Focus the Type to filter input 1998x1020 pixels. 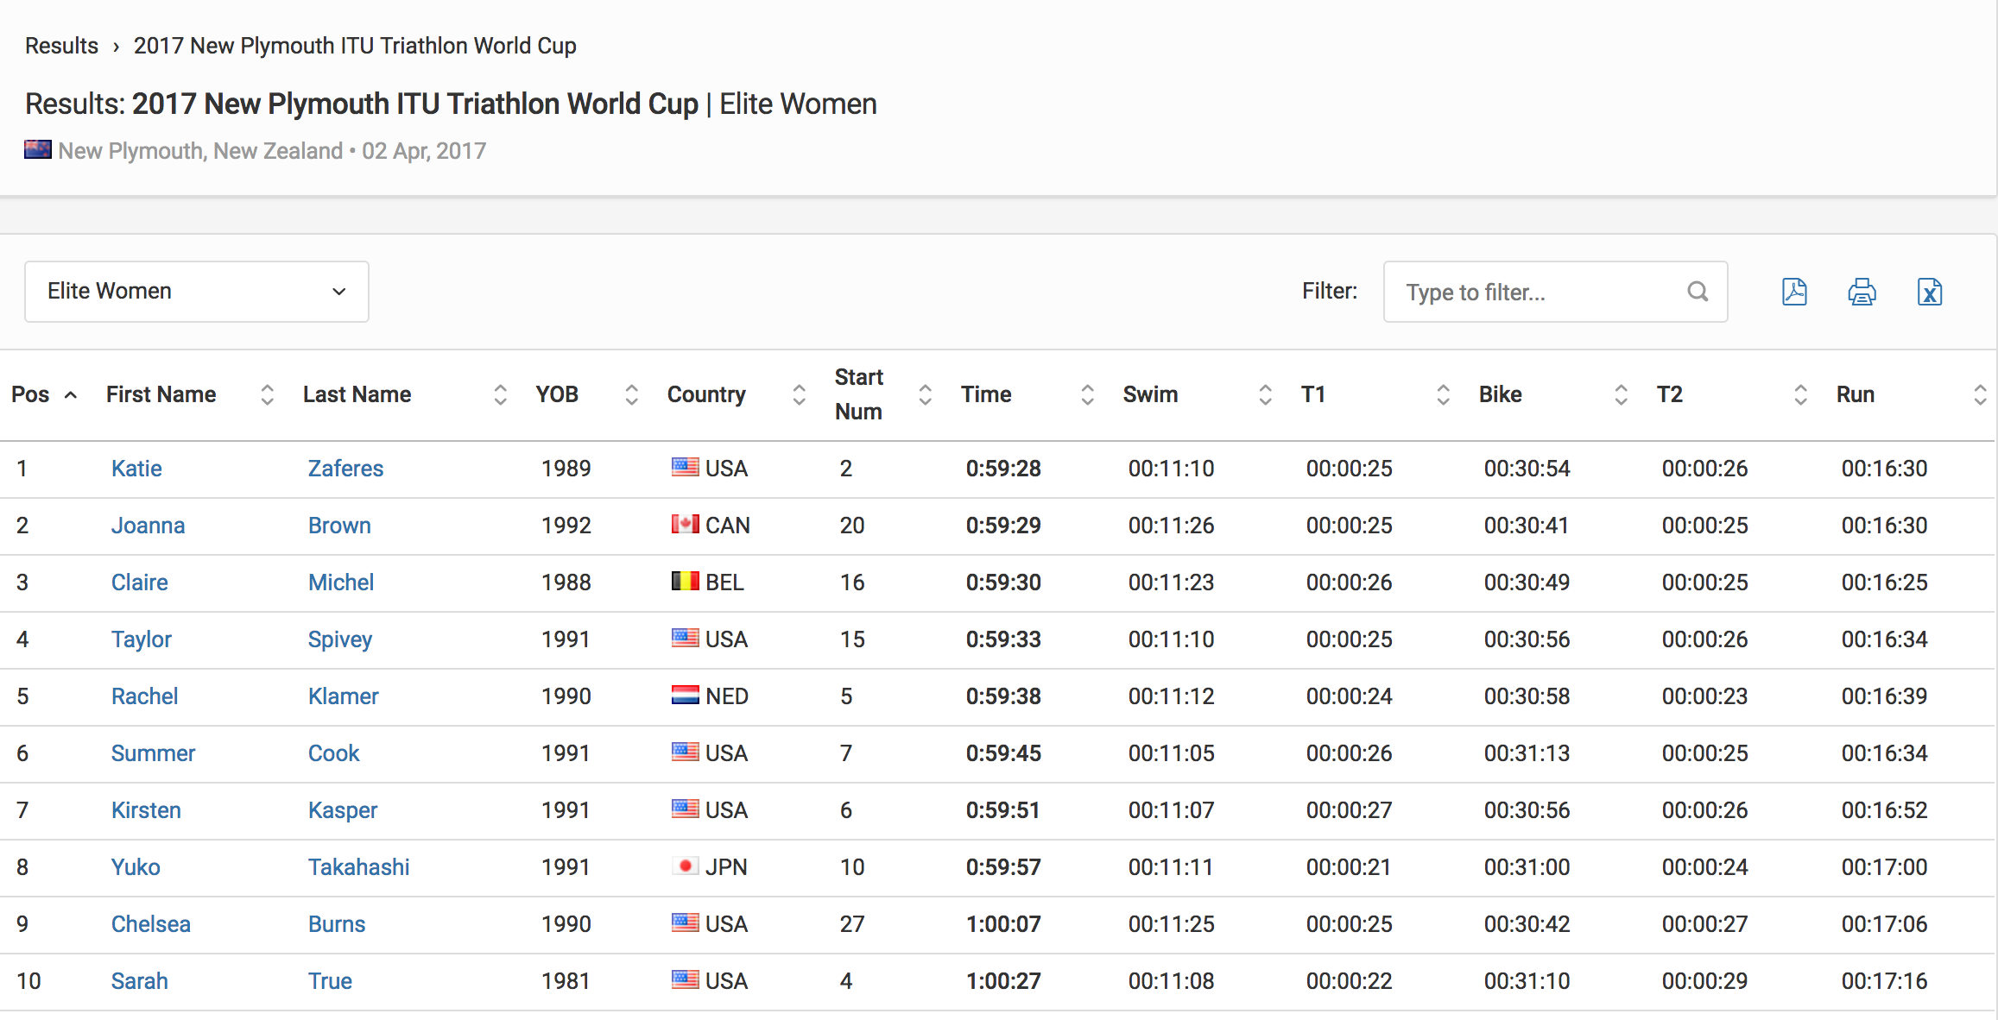coord(1555,292)
